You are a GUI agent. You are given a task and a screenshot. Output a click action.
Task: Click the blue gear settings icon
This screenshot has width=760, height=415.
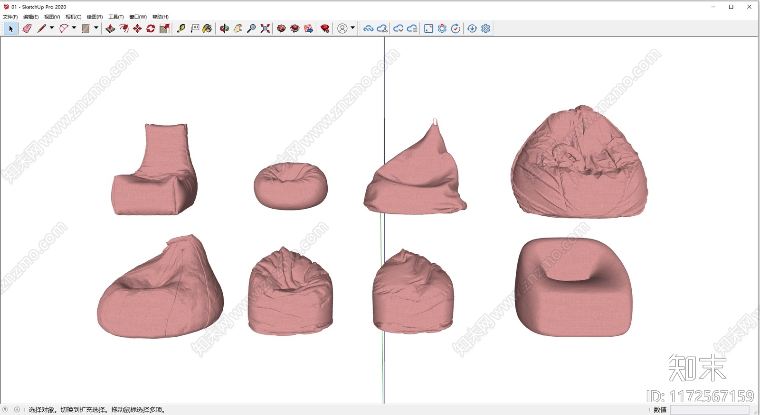(485, 28)
